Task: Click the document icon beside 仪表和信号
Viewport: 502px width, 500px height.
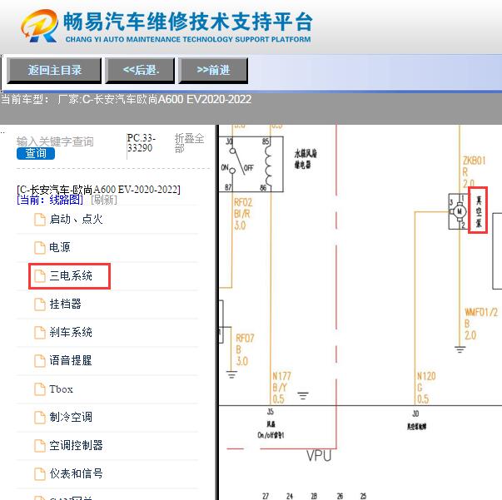Action: (x=40, y=473)
